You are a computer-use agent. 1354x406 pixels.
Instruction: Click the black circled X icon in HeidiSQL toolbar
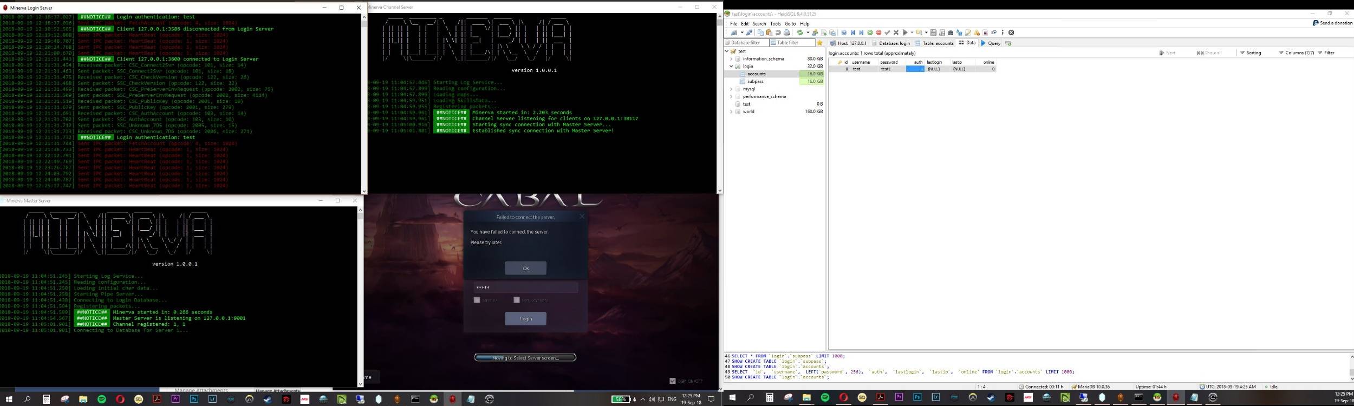(x=1011, y=32)
